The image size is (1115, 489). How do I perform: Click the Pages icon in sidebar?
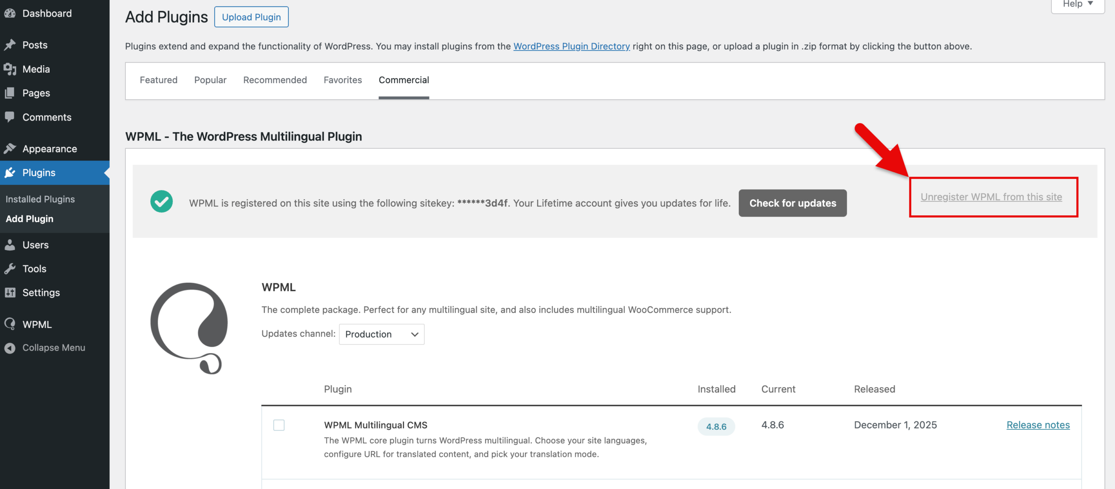tap(10, 93)
